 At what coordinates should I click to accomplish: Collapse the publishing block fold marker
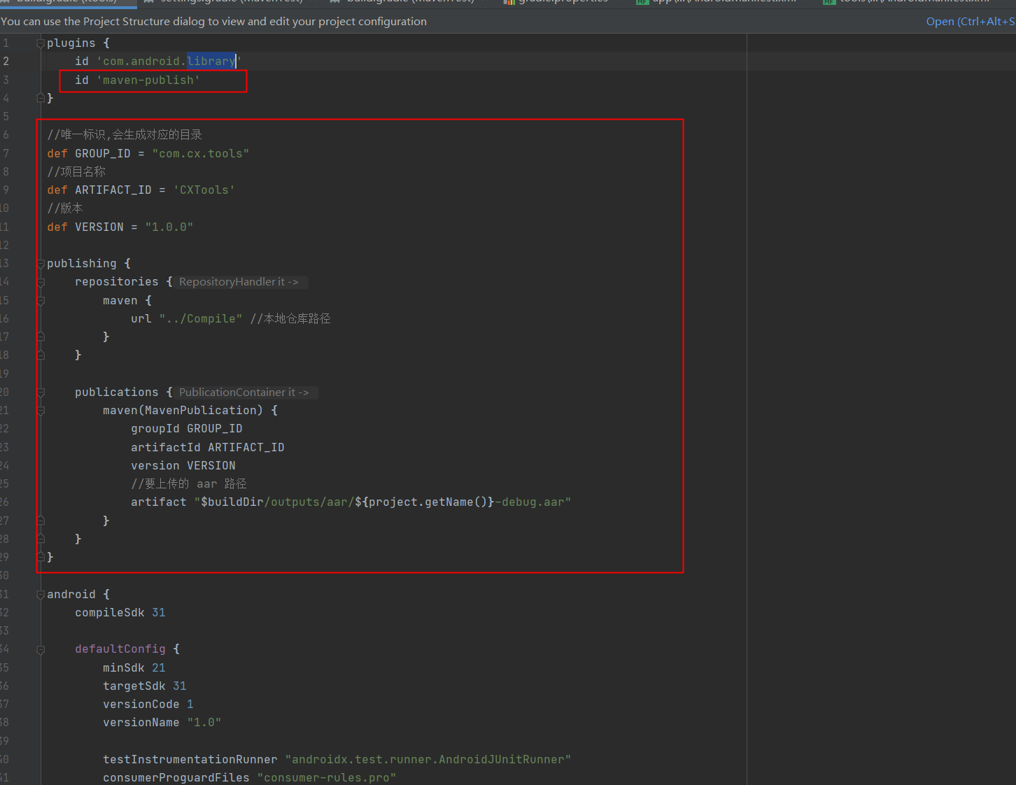click(41, 264)
